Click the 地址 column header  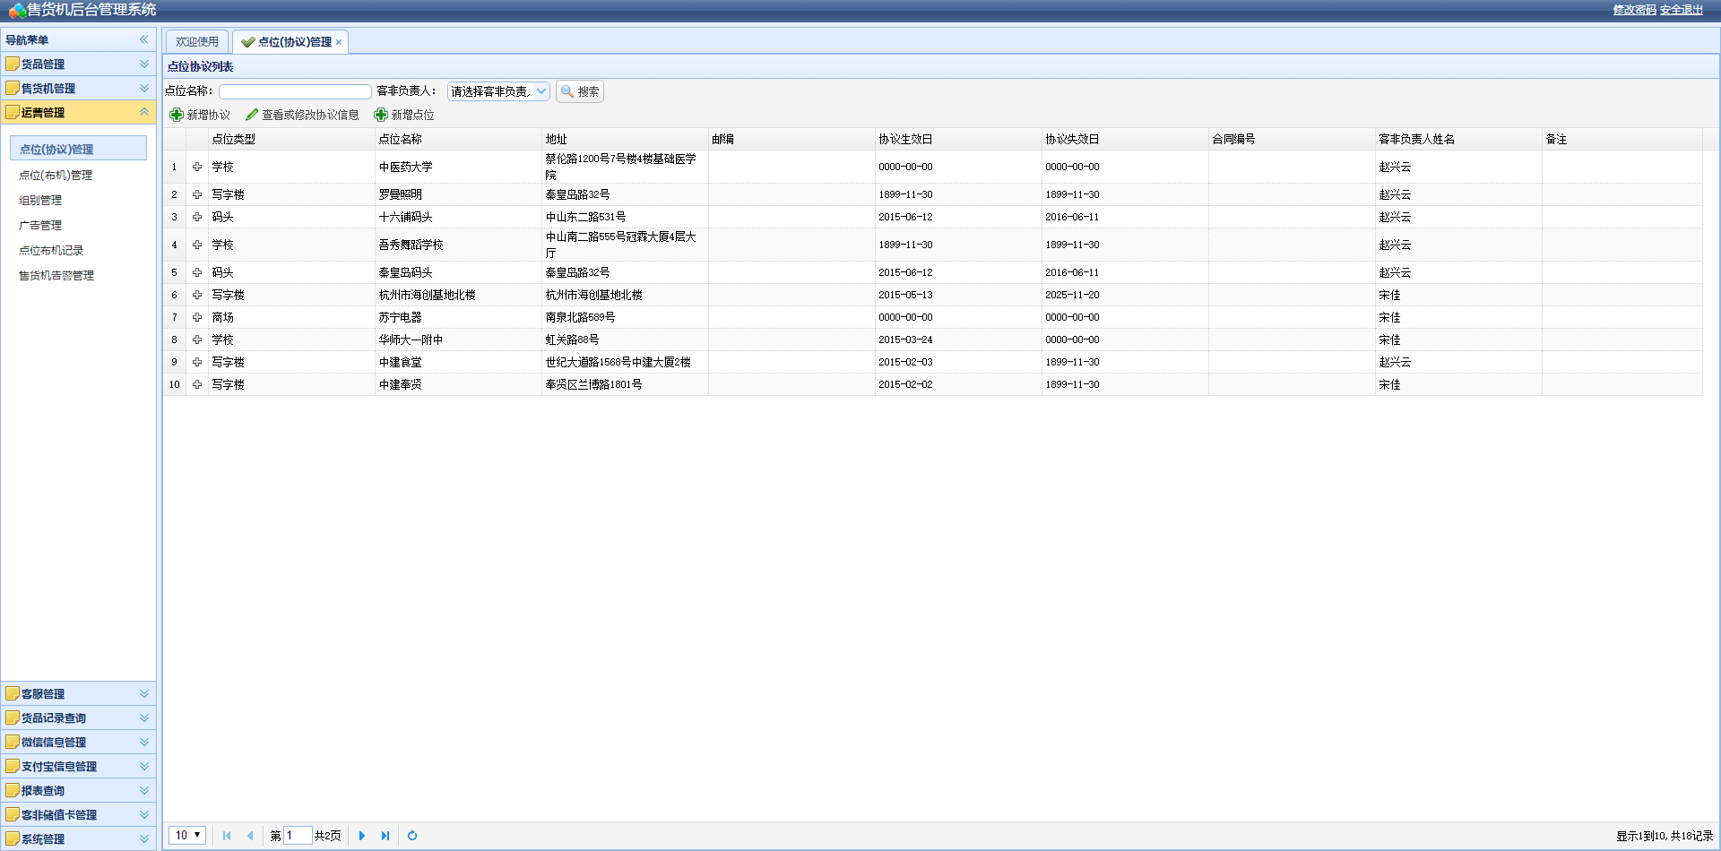tap(625, 139)
